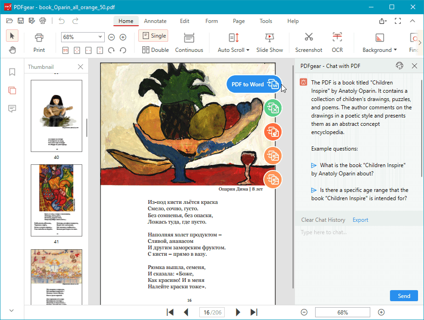Viewport: 424px width, 320px height.
Task: Open the share dropdown in the title toolbar
Action: tap(383, 21)
